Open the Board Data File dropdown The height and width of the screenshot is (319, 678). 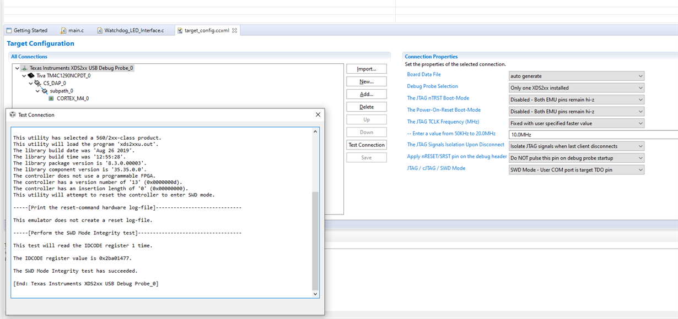pyautogui.click(x=577, y=76)
